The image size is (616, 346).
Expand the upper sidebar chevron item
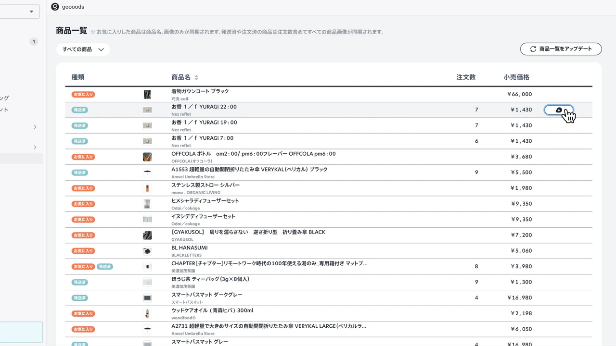[35, 127]
